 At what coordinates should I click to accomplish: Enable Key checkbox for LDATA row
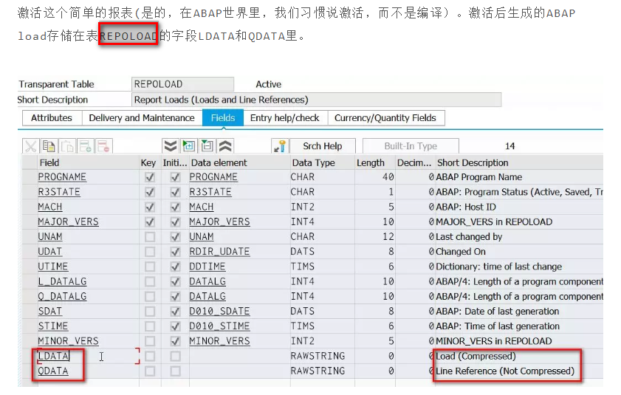coord(150,356)
